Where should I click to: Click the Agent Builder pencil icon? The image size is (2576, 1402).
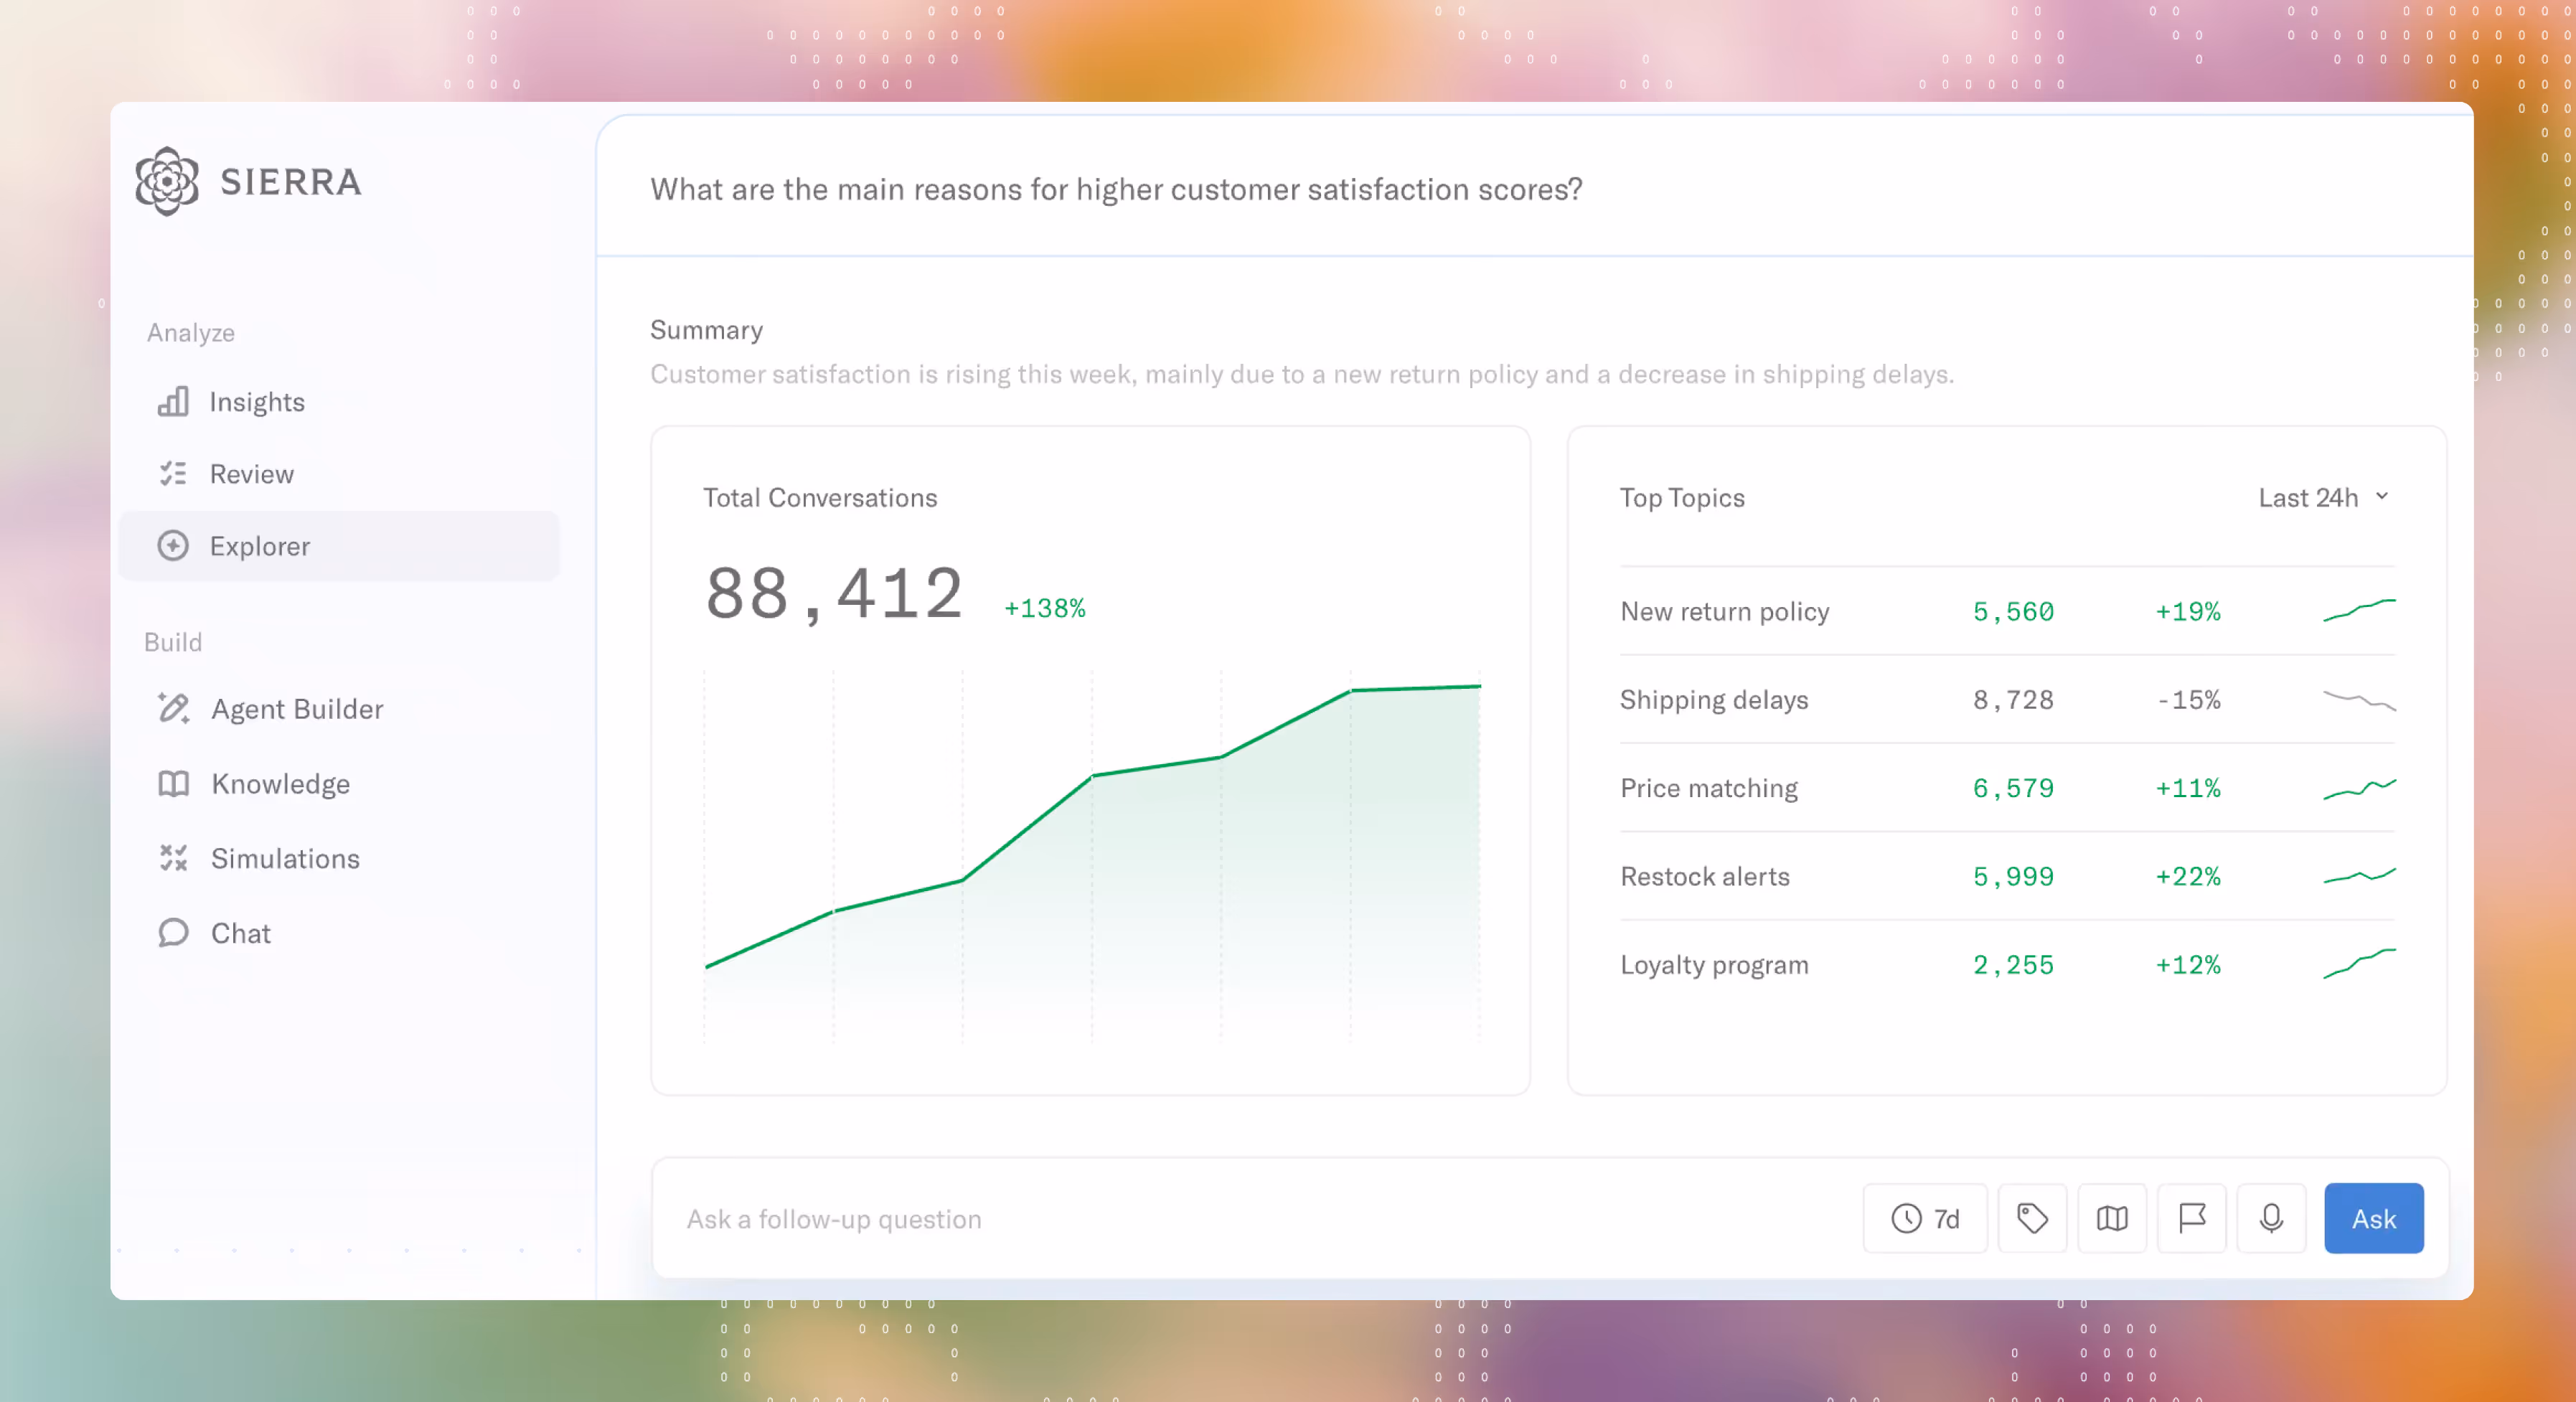[x=173, y=708]
